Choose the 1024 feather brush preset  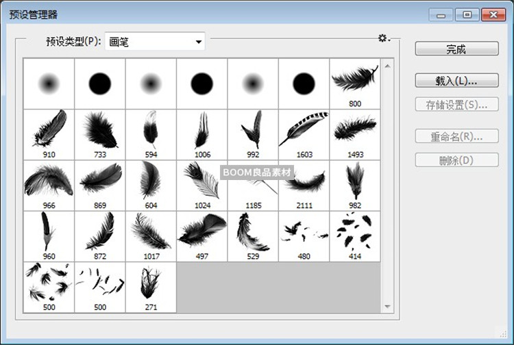coord(202,186)
